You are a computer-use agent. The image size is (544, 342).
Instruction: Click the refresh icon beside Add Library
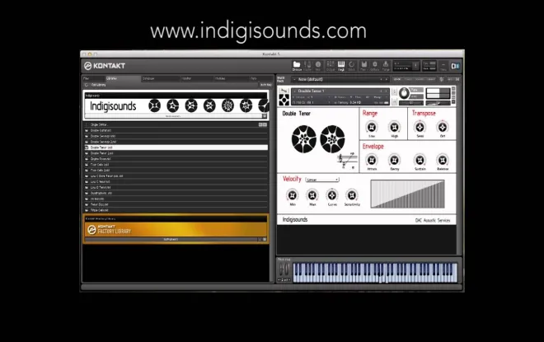(x=86, y=85)
